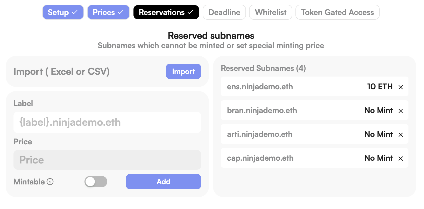This screenshot has width=424, height=209.
Task: Remove bran.ninjademo.eth from reserved list
Action: (x=401, y=111)
